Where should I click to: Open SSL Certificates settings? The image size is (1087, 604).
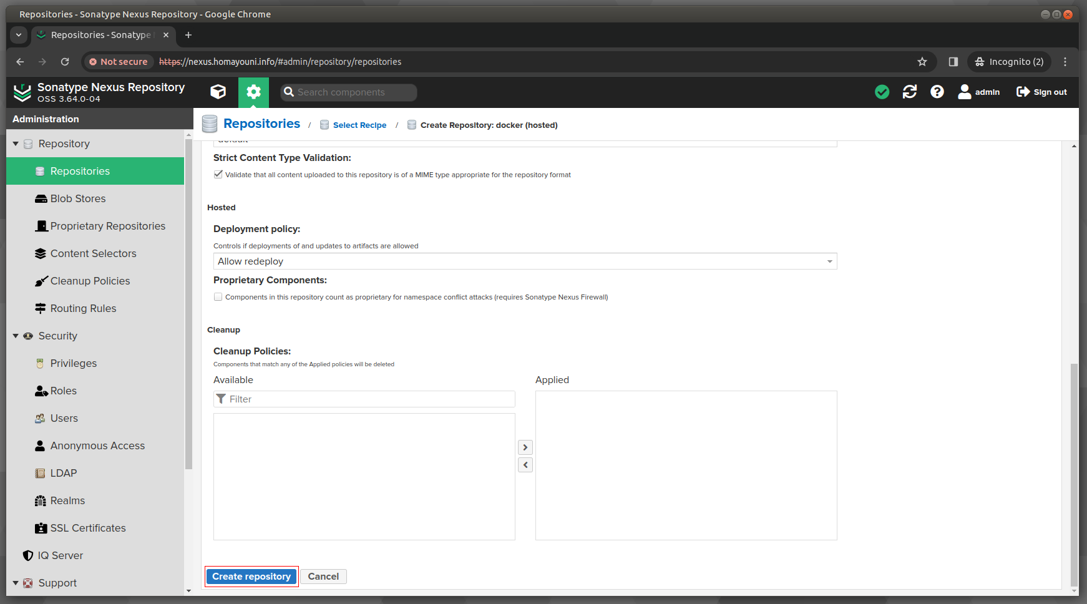pyautogui.click(x=95, y=528)
